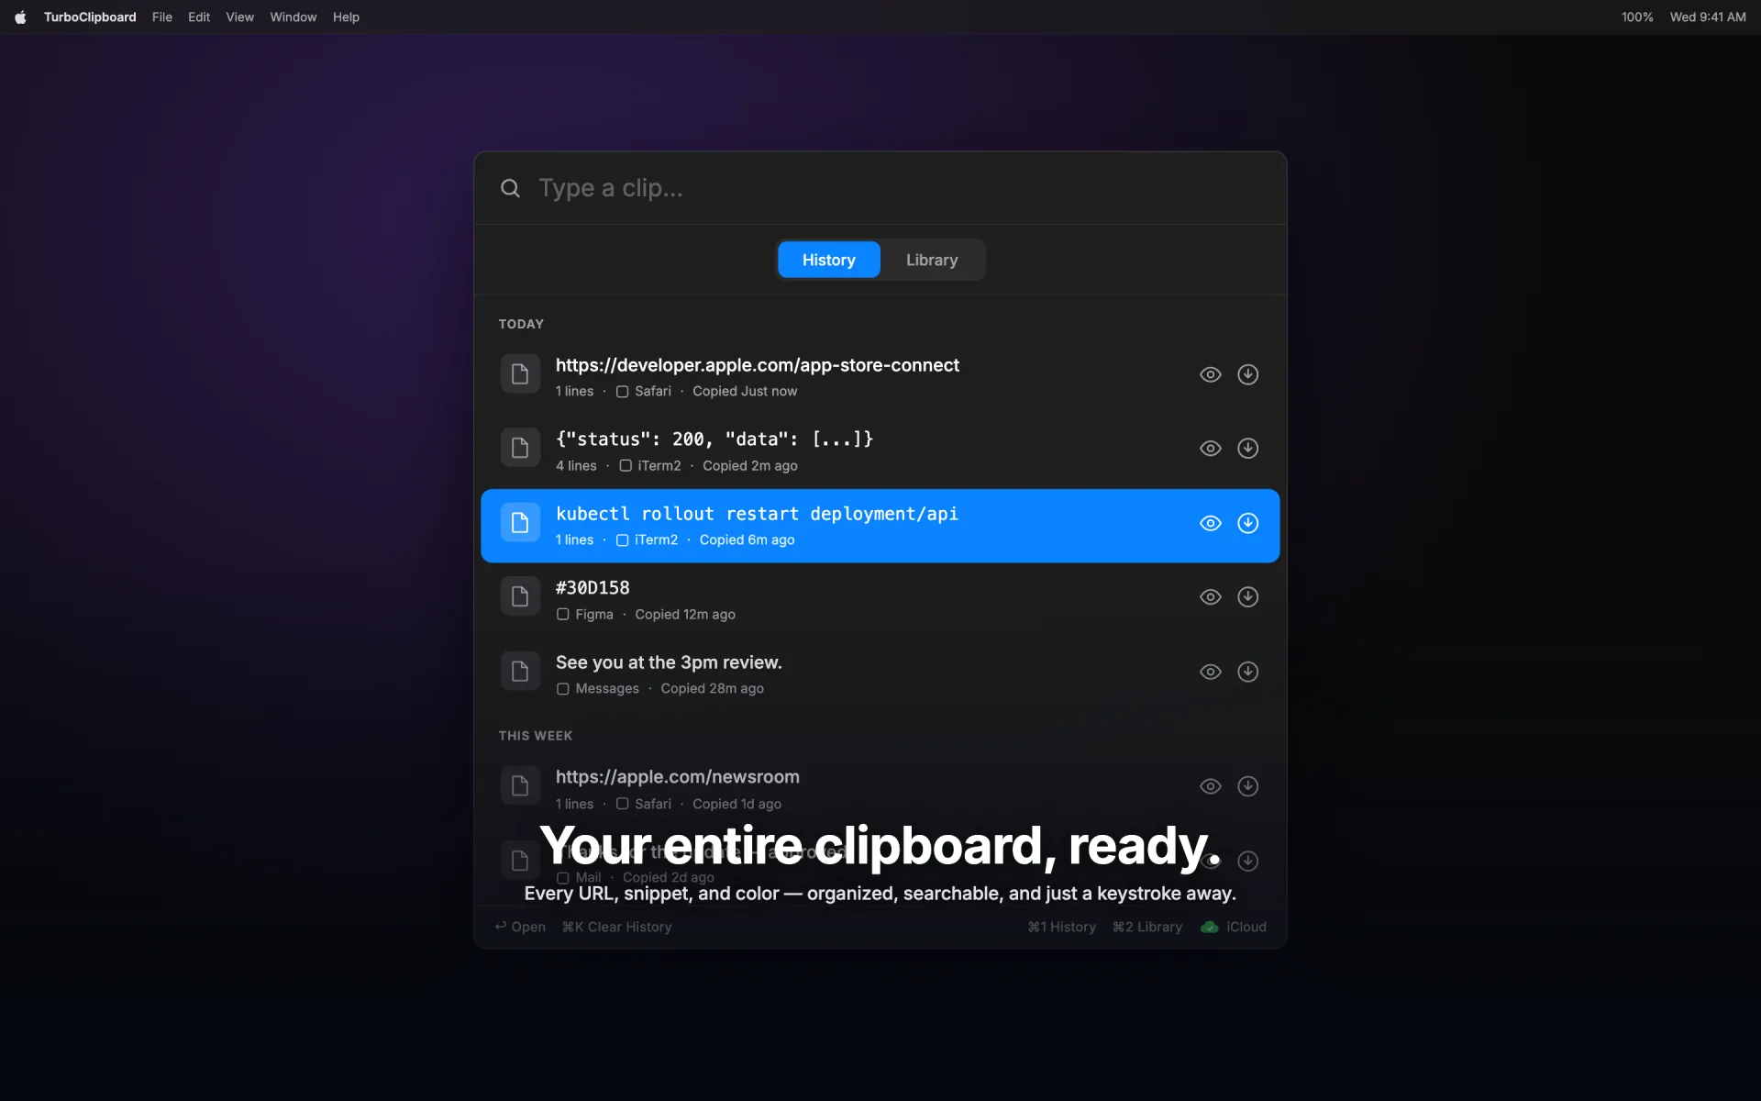Click Safari app icon on apple.com/newsroom clip

coord(622,804)
